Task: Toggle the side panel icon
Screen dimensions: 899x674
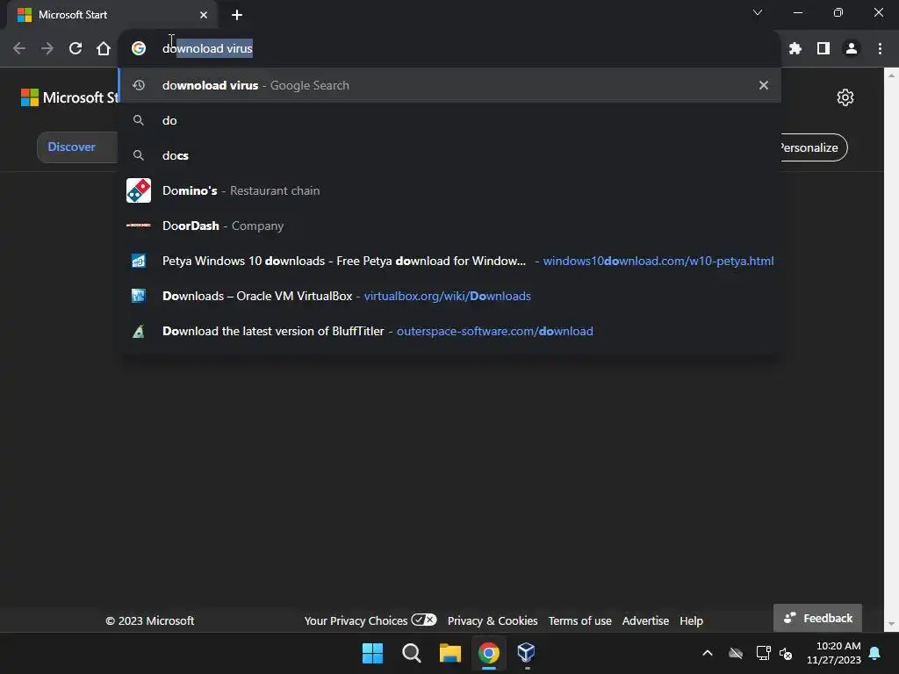Action: pos(823,49)
